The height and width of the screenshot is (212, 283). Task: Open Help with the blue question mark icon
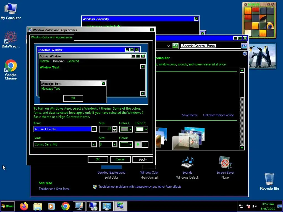[x=245, y=54]
